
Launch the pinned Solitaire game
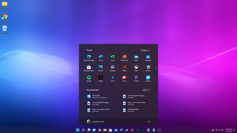tap(148, 68)
